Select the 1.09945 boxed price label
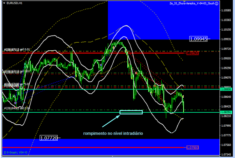This screenshot has height=158, width=235. tap(198, 39)
